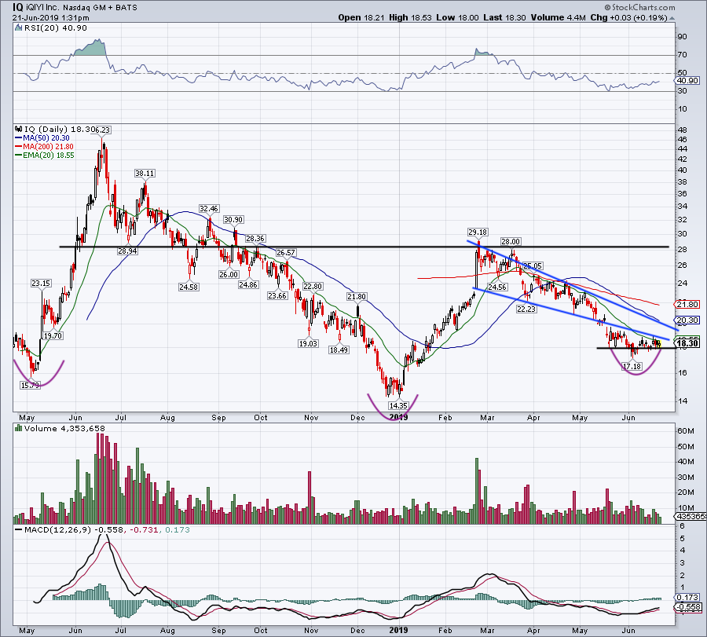Click the RSI(20) indicator icon

(18, 28)
